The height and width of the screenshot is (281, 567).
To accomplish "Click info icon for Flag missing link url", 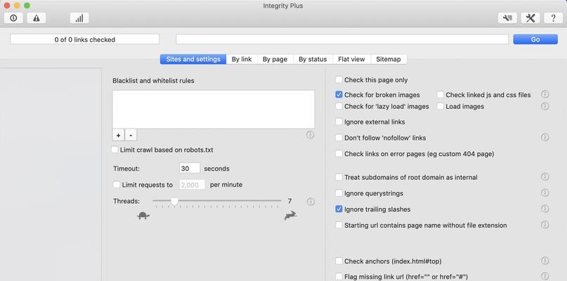I will coord(545,276).
